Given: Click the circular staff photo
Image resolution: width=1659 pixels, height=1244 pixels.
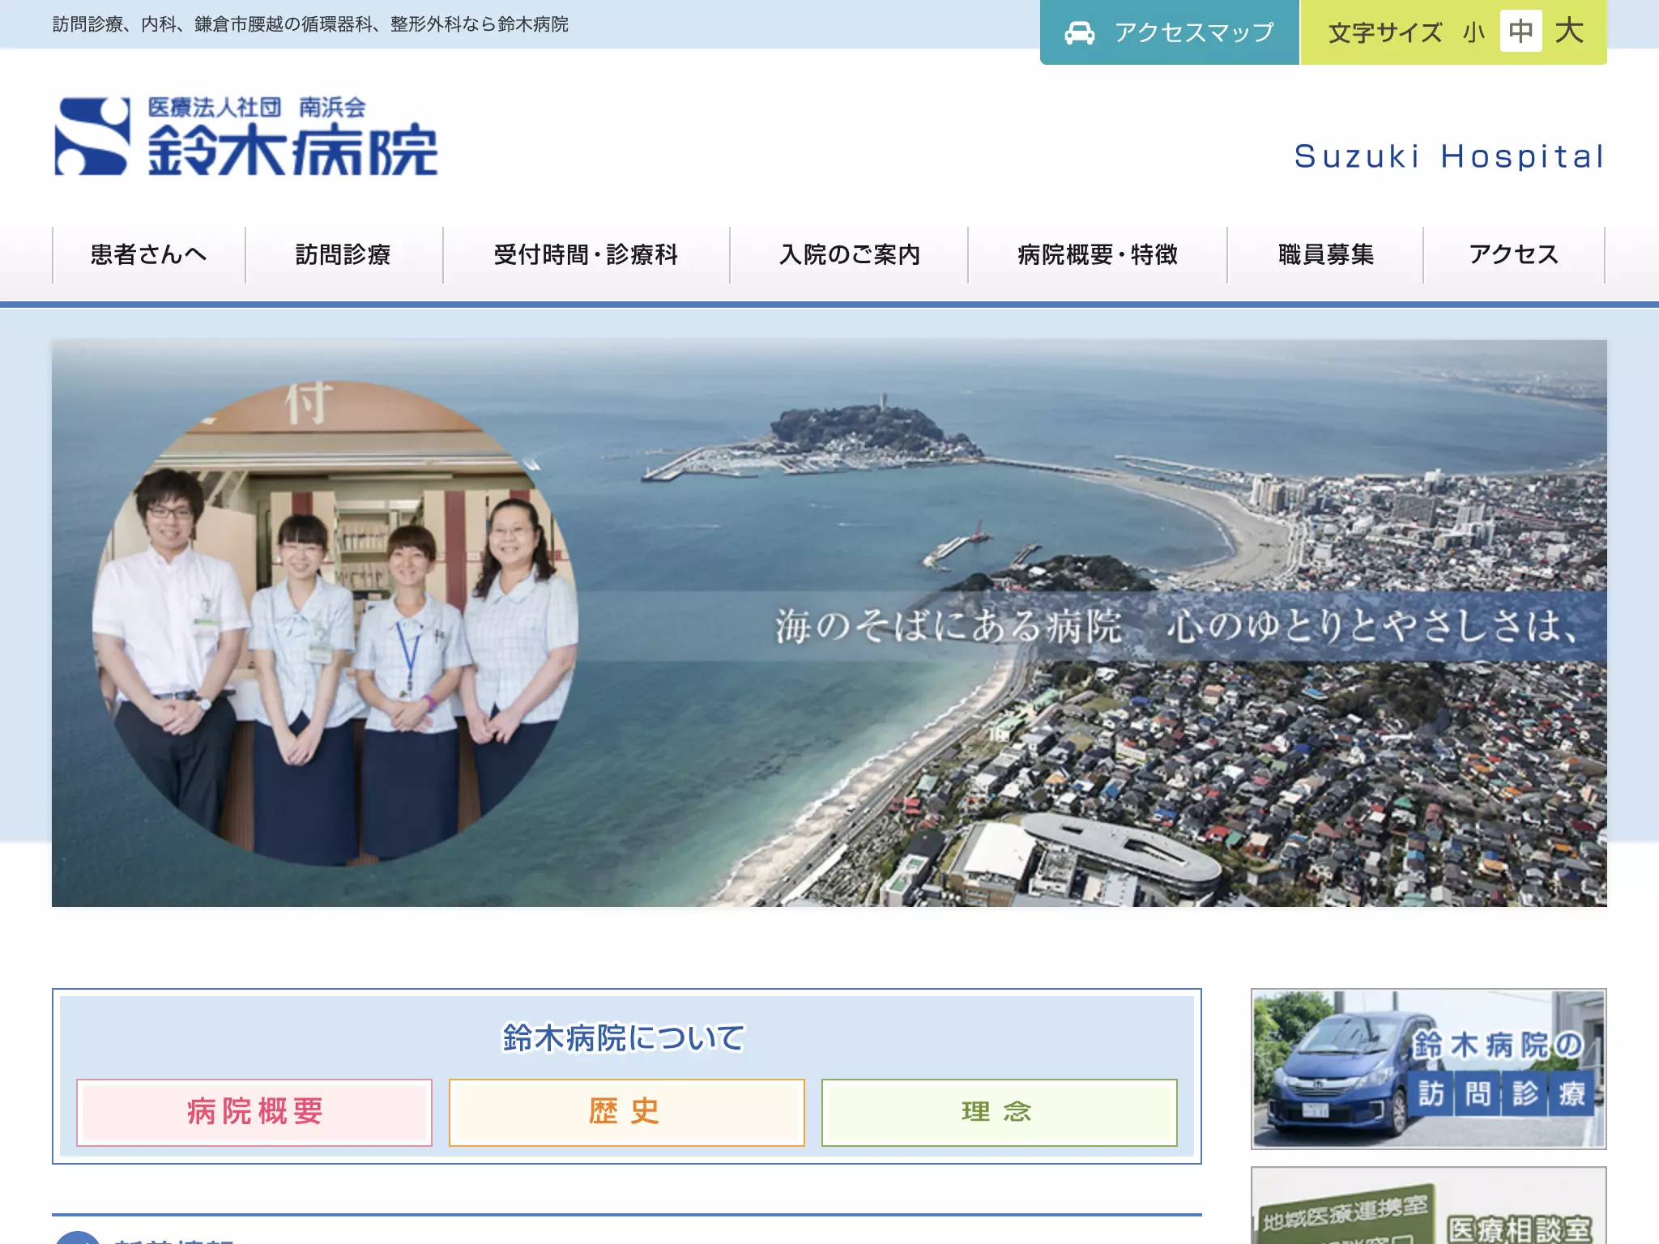Looking at the screenshot, I should coord(335,623).
